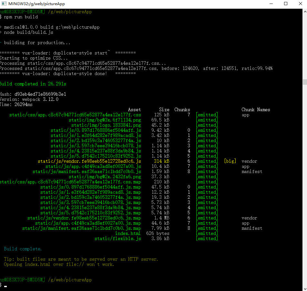Screen dimensions: 307x291
Task: Click the '1.4 MB' size value
Action: click(161, 218)
